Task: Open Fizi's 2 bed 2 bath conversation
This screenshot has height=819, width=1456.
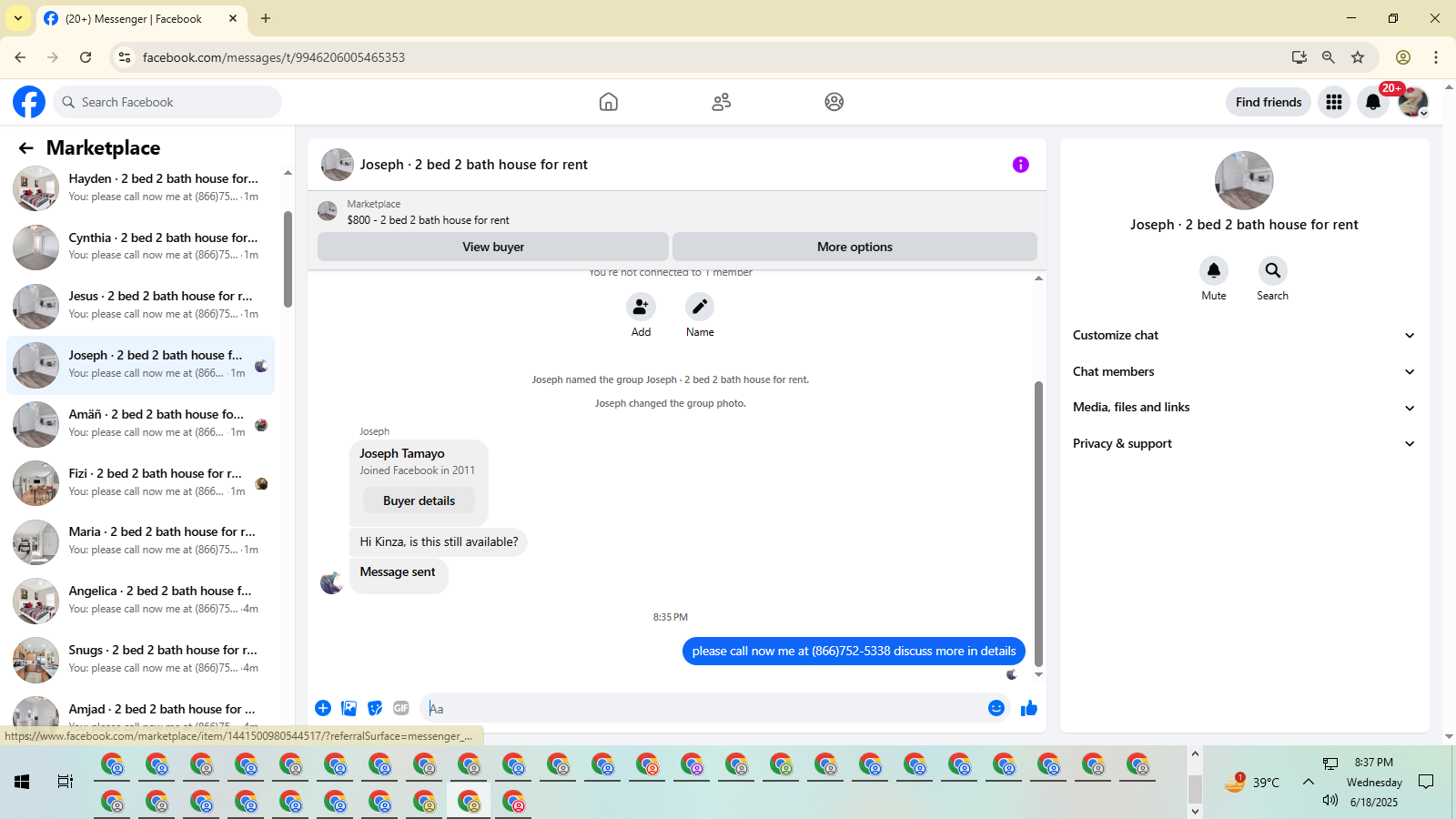Action: tap(141, 482)
